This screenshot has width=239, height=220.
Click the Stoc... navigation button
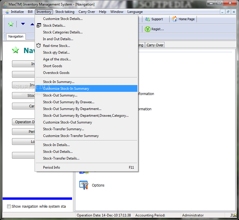[23, 96]
